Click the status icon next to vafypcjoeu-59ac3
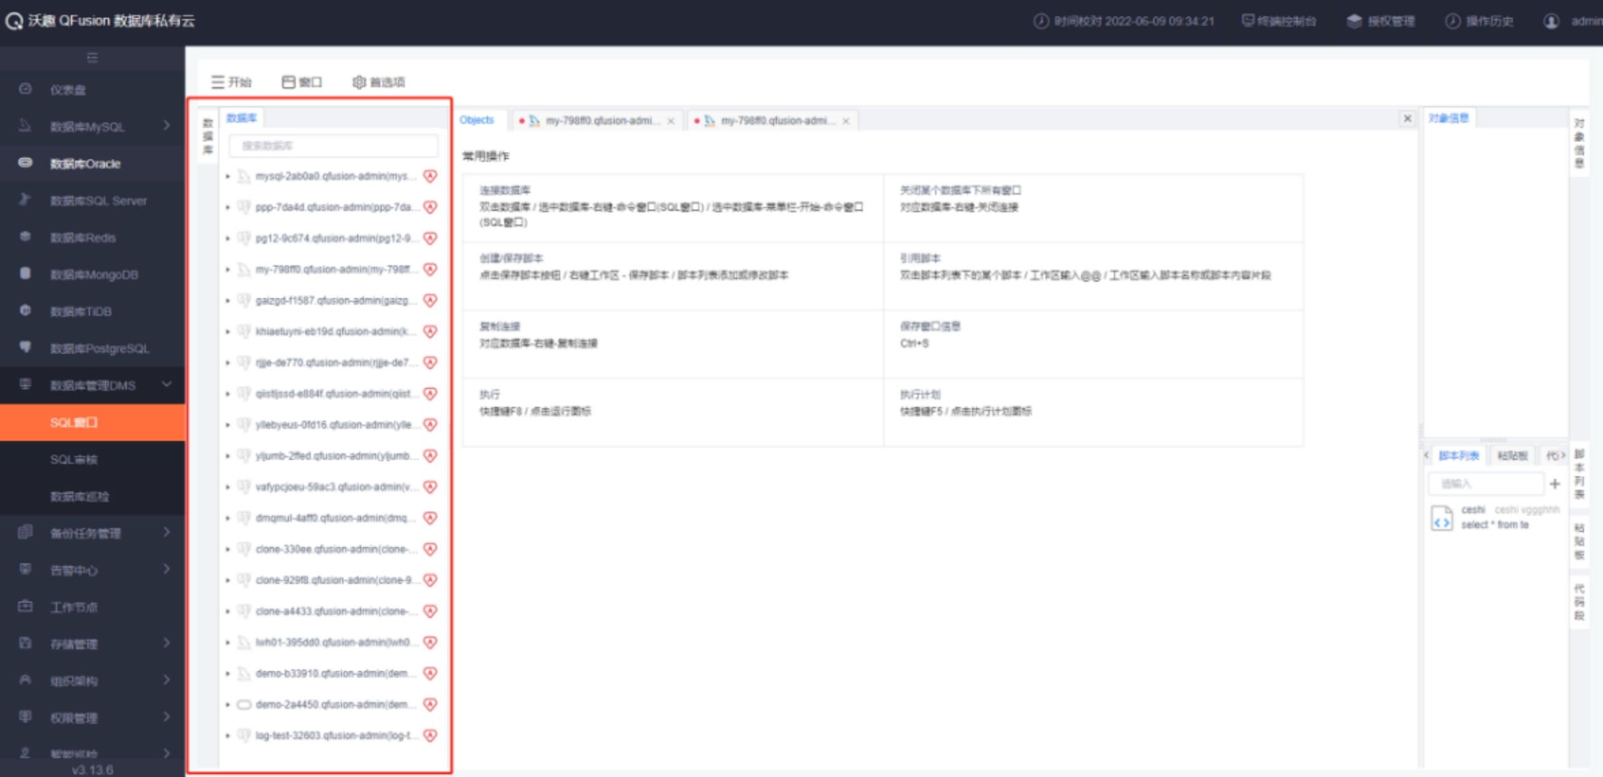This screenshot has width=1603, height=777. click(430, 487)
